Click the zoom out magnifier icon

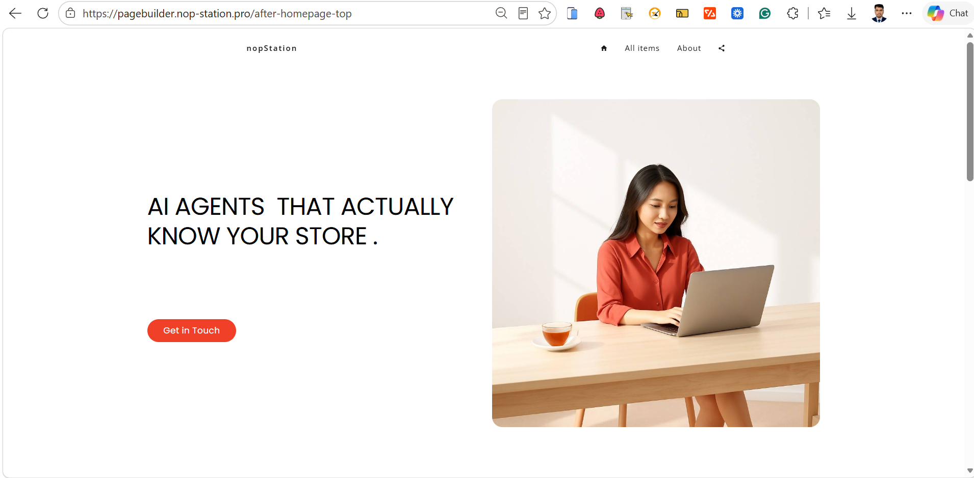[x=501, y=13]
